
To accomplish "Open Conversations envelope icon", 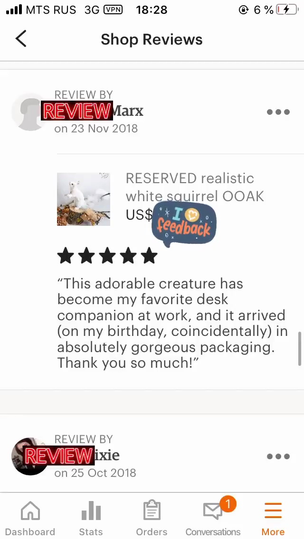I will (x=213, y=511).
